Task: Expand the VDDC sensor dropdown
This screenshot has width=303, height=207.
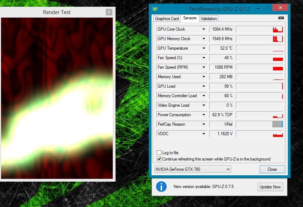Action: tap(204, 134)
